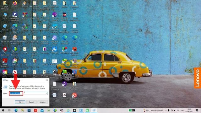Open the volume control in system tray
This screenshot has width=201, height=113.
pyautogui.click(x=178, y=110)
